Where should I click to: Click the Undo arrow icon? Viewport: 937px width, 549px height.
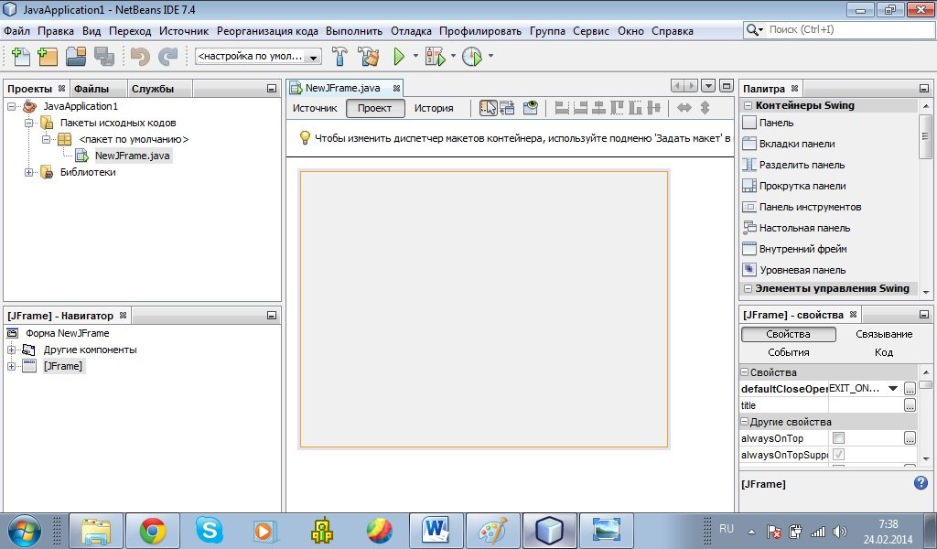[x=140, y=56]
